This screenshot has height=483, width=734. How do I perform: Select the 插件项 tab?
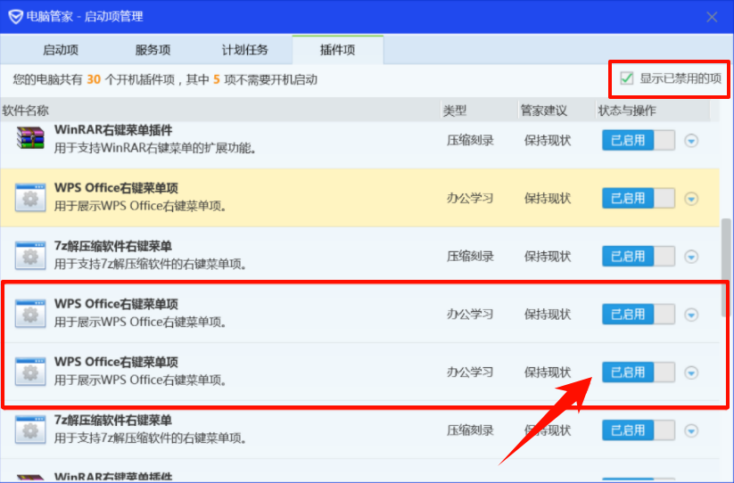337,50
